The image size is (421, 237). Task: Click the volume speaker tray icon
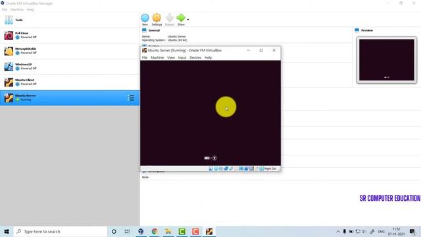(364, 231)
